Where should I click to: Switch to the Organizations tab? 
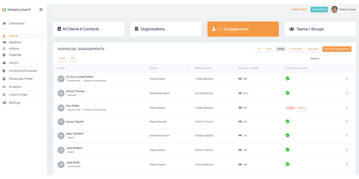pyautogui.click(x=166, y=29)
